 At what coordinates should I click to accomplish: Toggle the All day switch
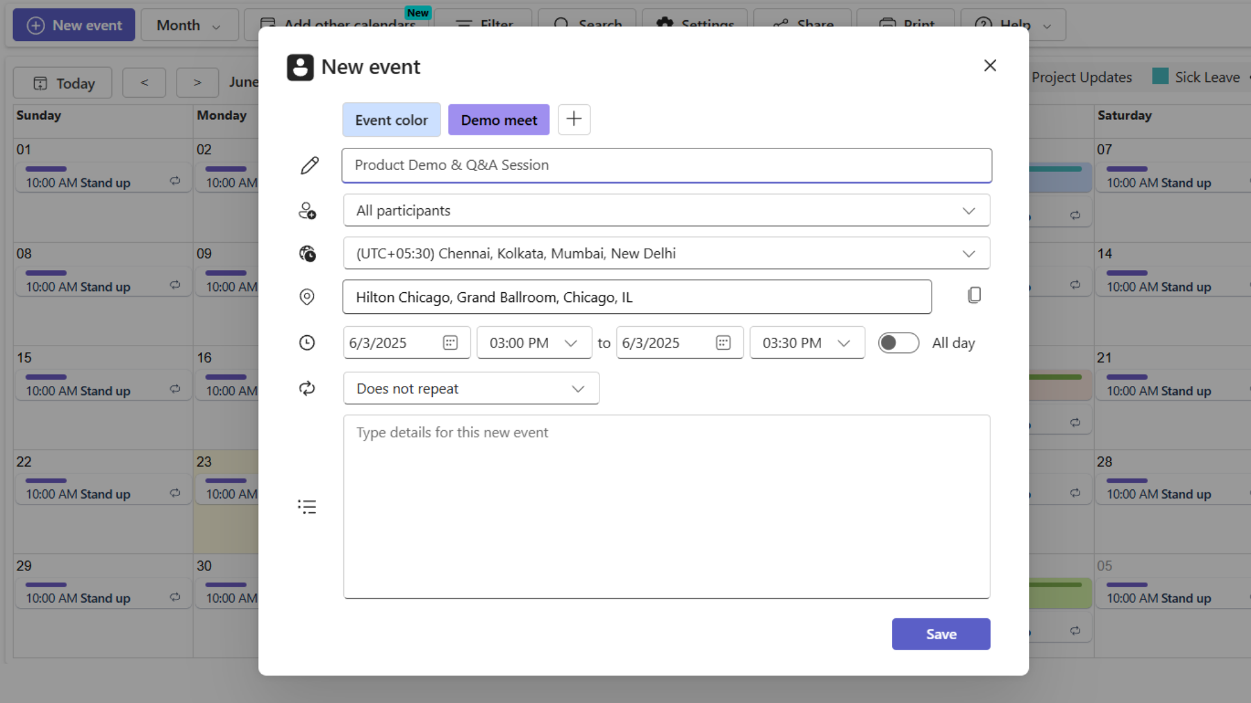pyautogui.click(x=899, y=343)
